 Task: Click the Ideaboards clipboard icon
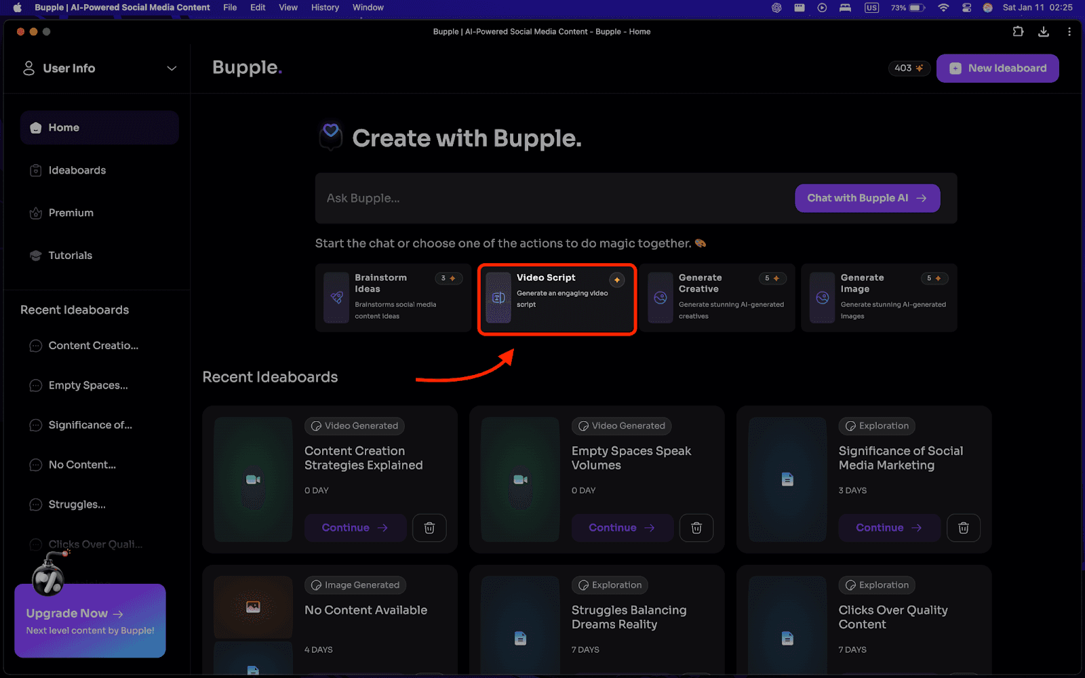[36, 170]
